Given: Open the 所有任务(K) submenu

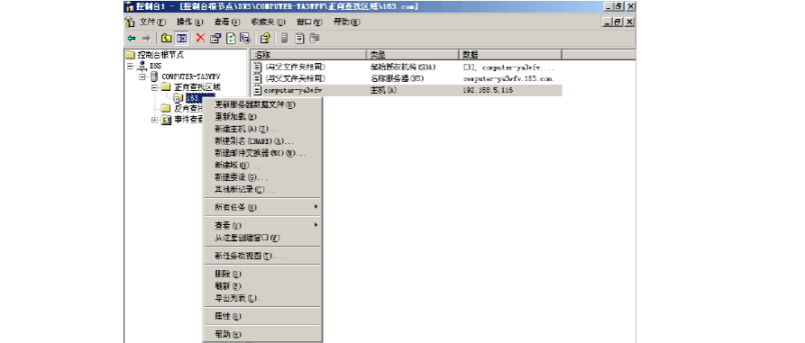Looking at the screenshot, I should click(x=263, y=207).
